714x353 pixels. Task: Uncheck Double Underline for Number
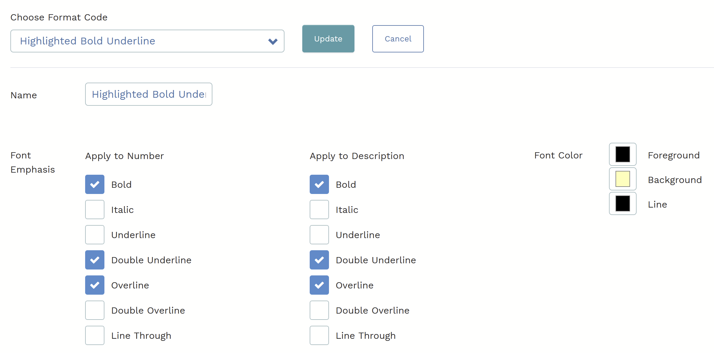[x=95, y=260]
